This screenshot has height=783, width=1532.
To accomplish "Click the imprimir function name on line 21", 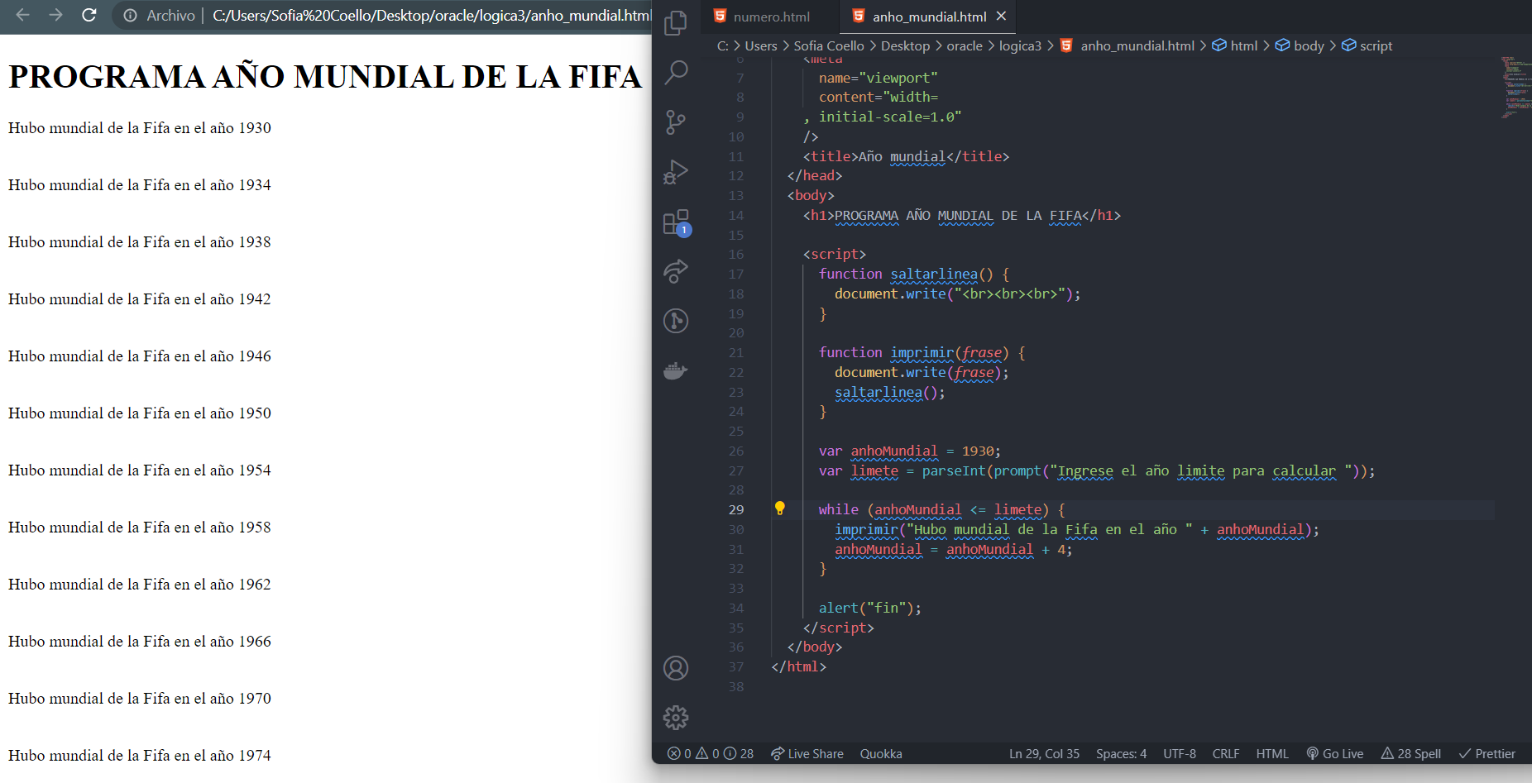I will pyautogui.click(x=922, y=352).
